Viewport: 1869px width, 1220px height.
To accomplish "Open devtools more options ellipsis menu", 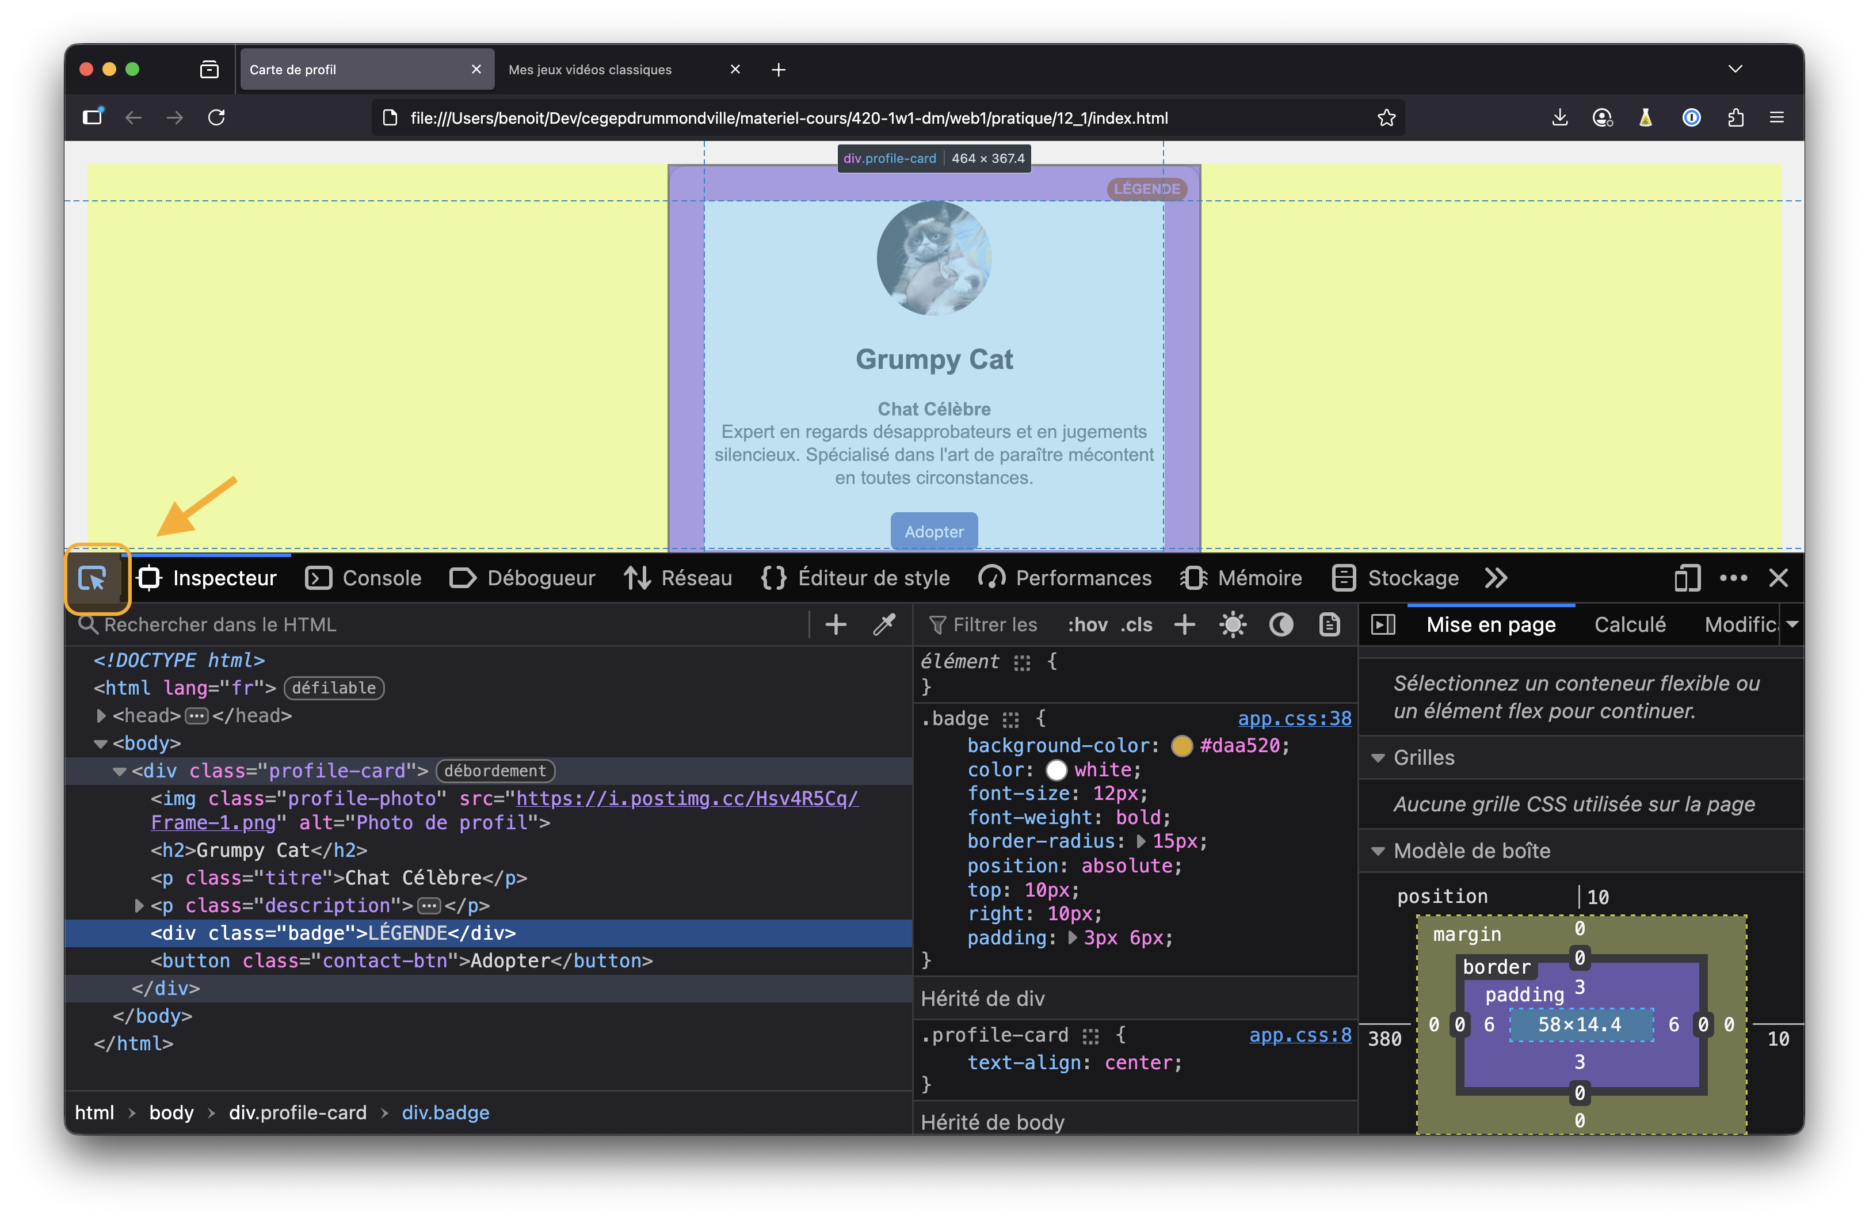I will [1733, 578].
